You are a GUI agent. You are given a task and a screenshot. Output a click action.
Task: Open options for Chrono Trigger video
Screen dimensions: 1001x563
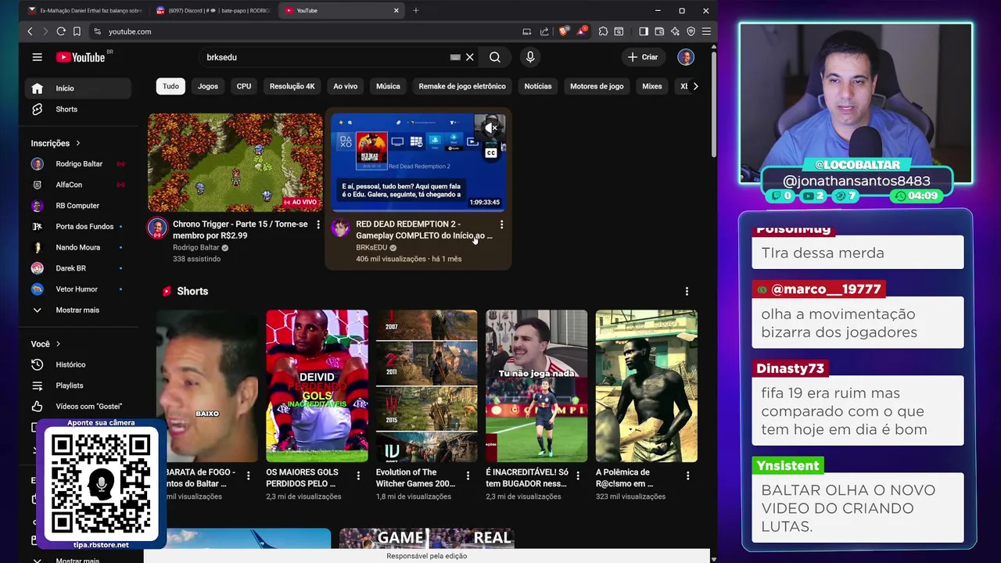318,224
